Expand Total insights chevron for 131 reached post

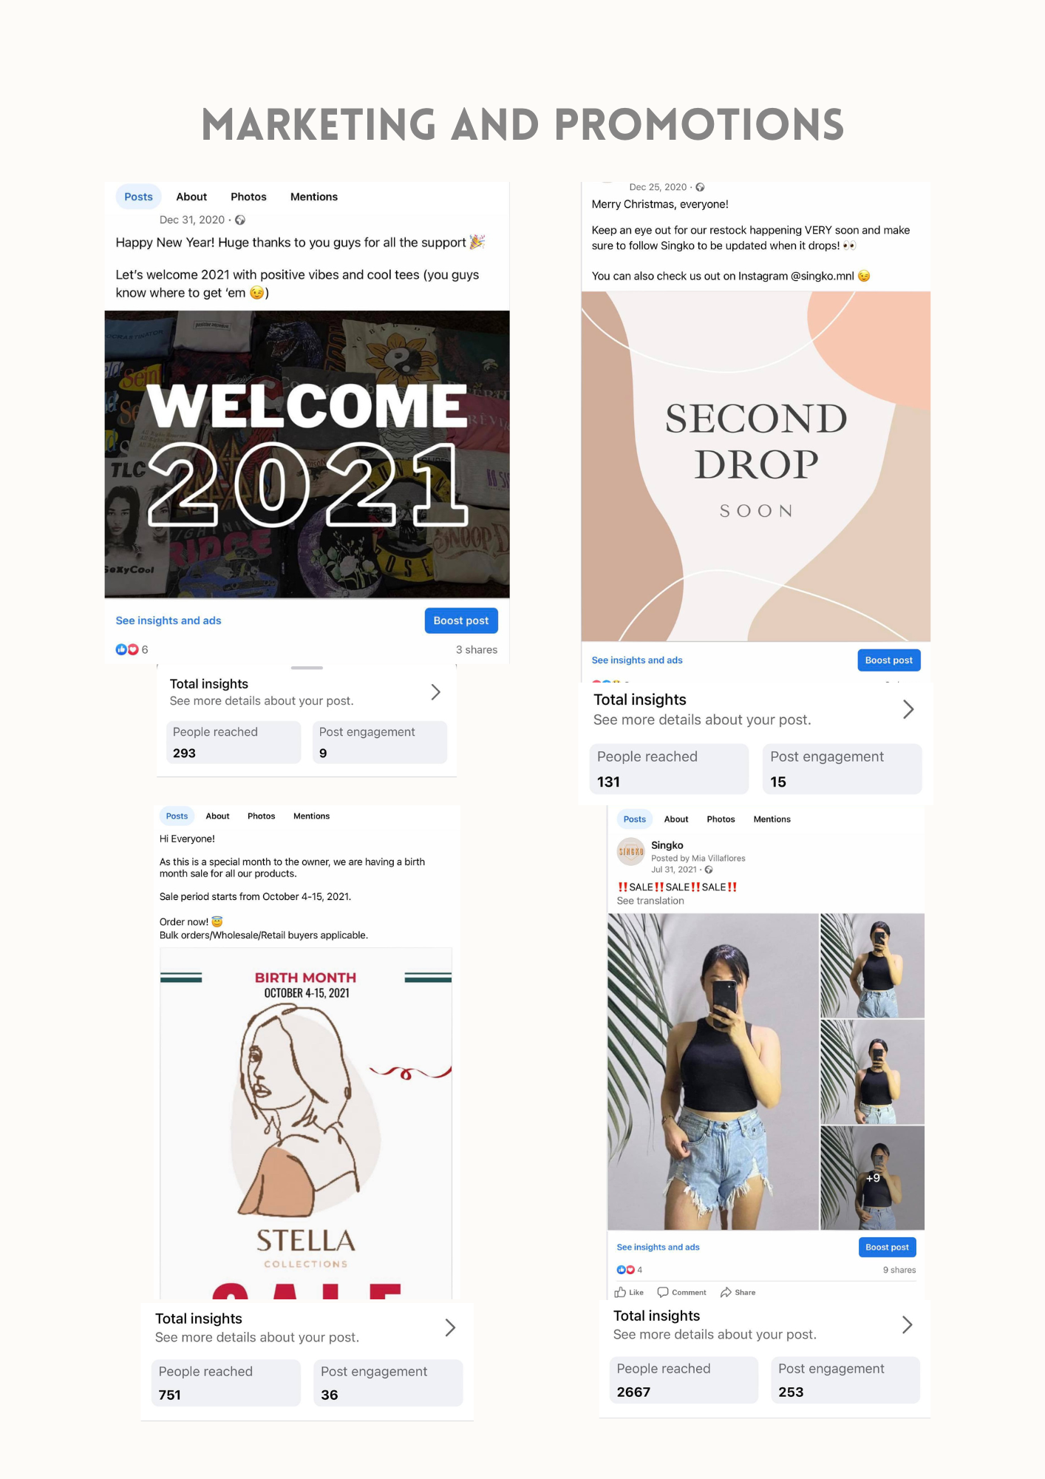pyautogui.click(x=908, y=709)
